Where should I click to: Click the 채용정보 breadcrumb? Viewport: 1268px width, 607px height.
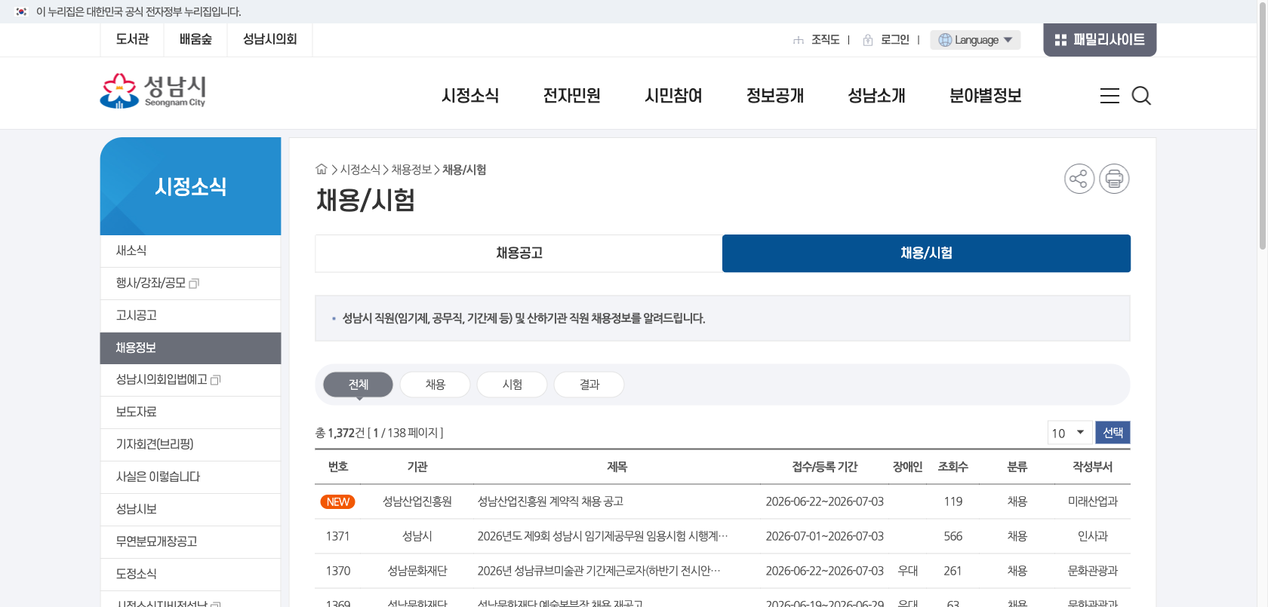(x=411, y=170)
